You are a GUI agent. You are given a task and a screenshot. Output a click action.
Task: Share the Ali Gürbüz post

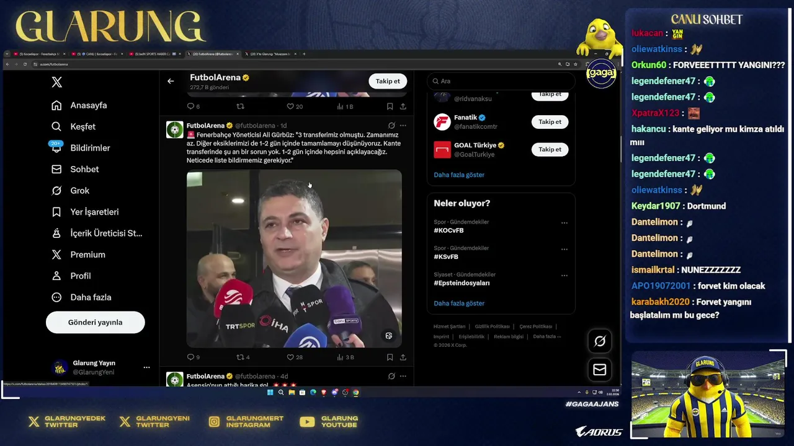tap(403, 357)
